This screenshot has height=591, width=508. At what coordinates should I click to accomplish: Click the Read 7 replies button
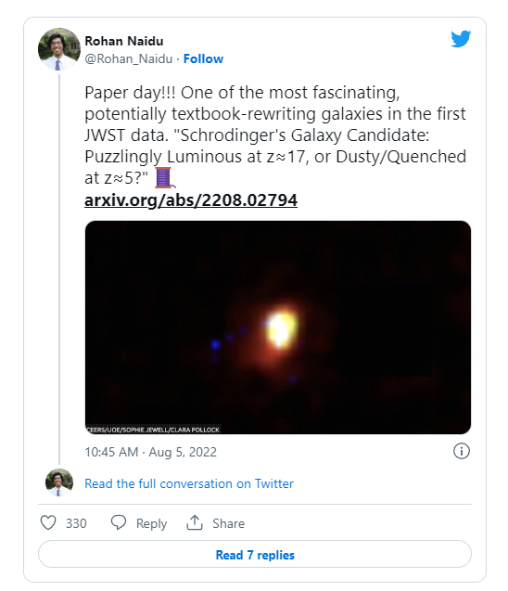coord(255,554)
